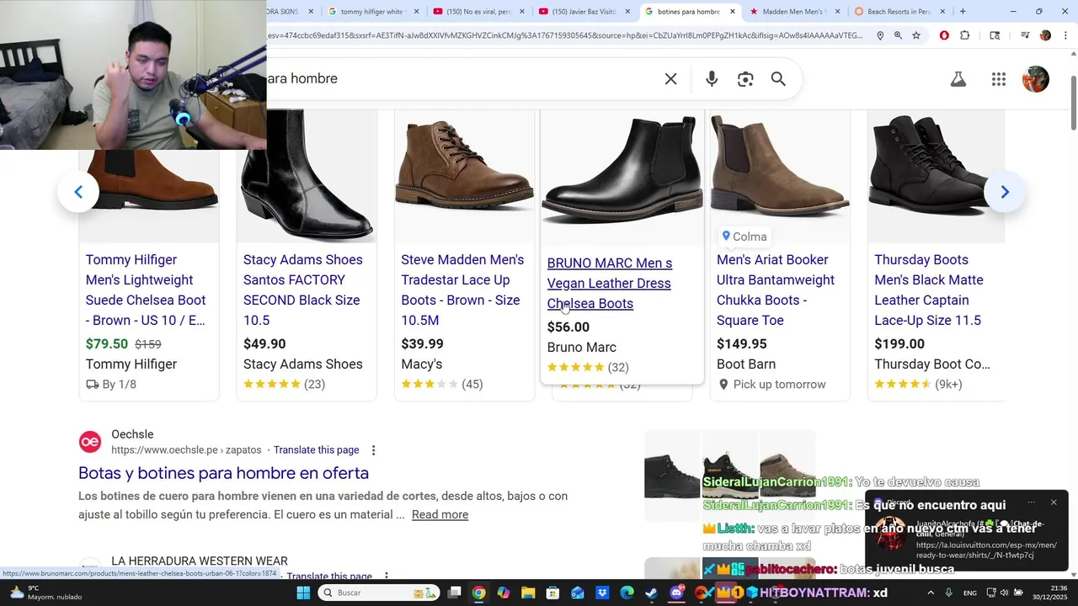Open Tommy Hilfiger Suede Chelsea Boot listing

pos(146,290)
